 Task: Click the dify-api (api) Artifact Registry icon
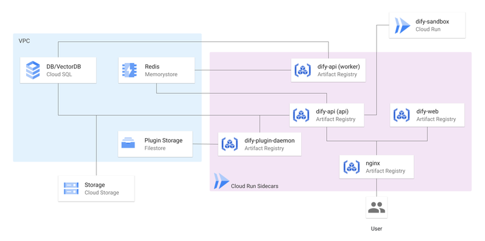pyautogui.click(x=301, y=115)
